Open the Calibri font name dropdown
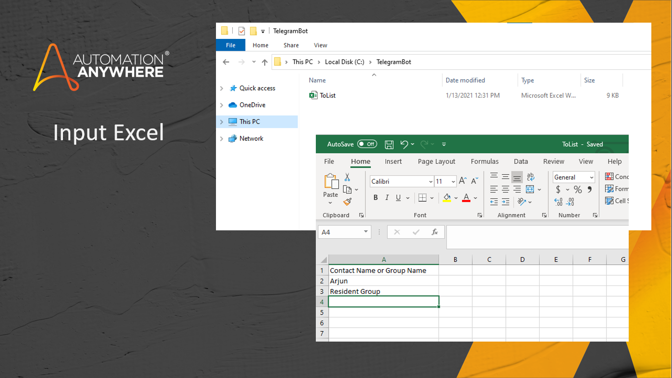 coord(430,182)
